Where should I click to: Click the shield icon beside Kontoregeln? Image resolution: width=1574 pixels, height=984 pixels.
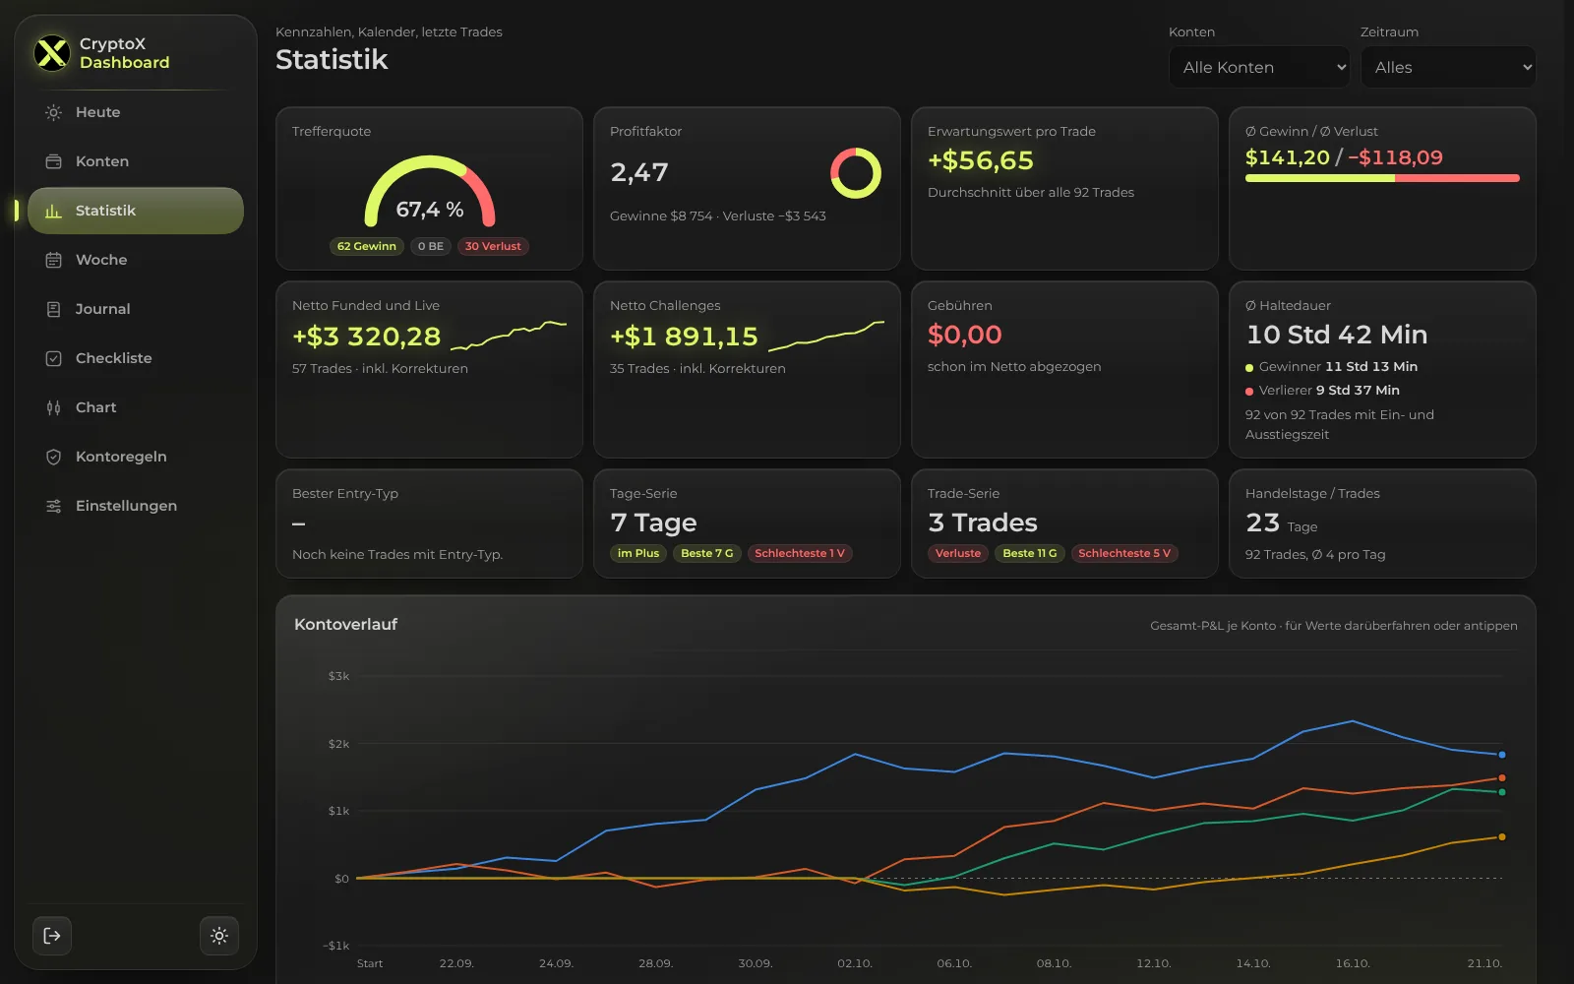click(54, 457)
